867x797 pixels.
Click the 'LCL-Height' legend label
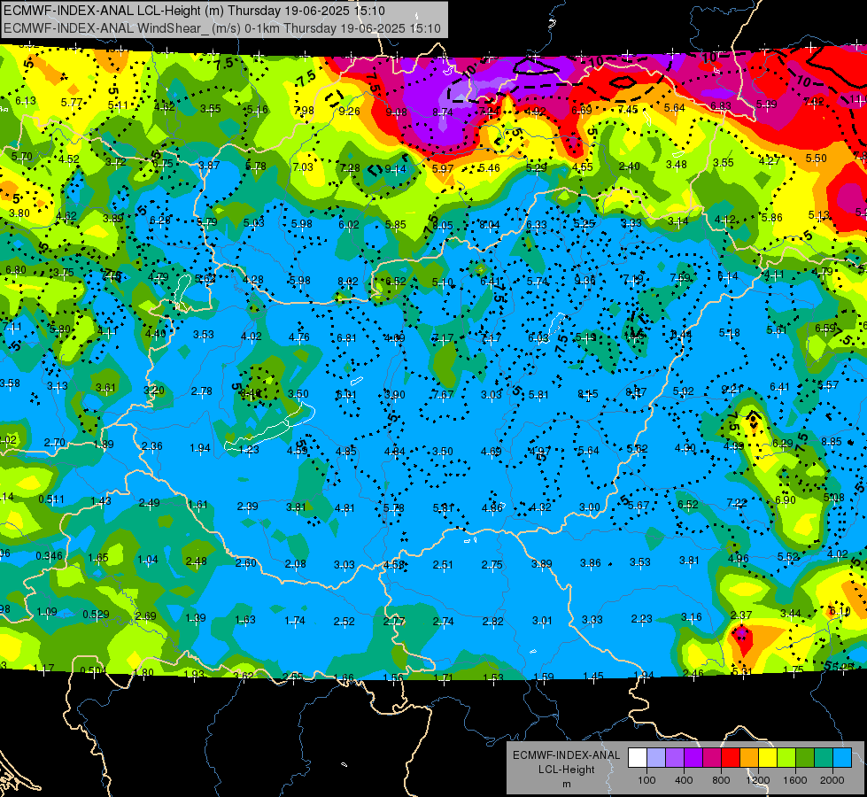[x=566, y=770]
